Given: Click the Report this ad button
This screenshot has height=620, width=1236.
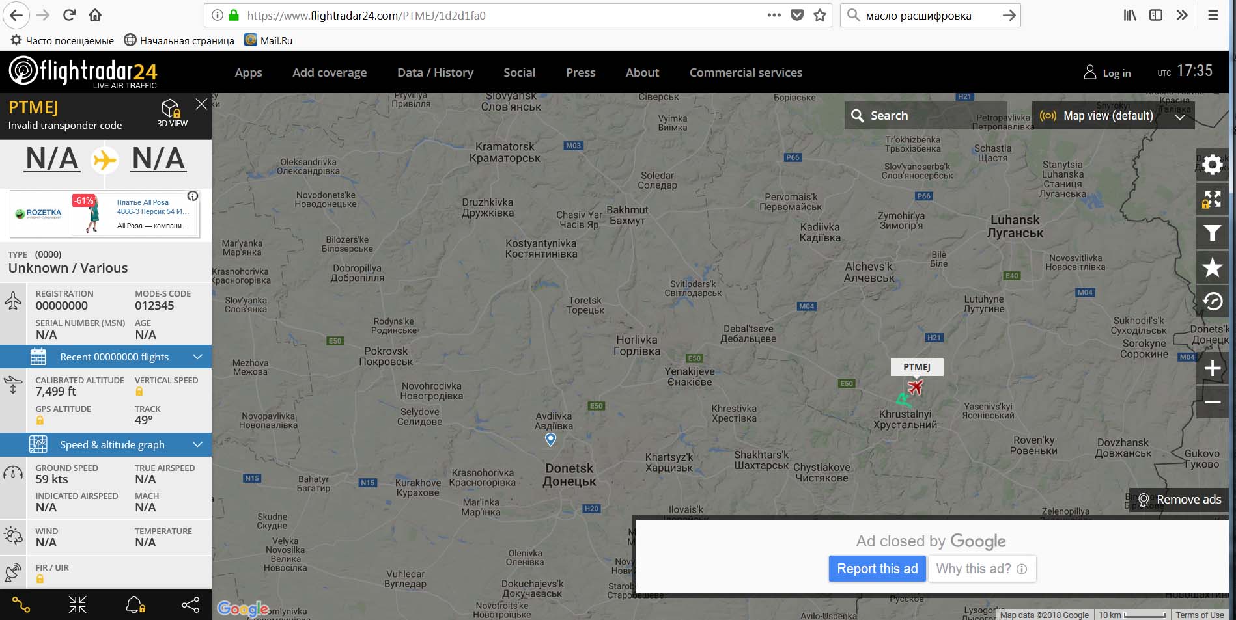Looking at the screenshot, I should point(877,569).
